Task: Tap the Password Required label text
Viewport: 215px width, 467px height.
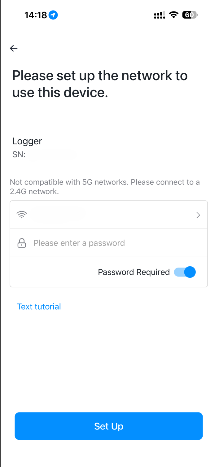Action: tap(134, 272)
